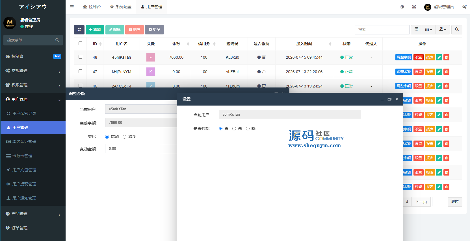The image size is (470, 241).
Task: Open 订单管理 sidebar menu
Action: pyautogui.click(x=33, y=228)
